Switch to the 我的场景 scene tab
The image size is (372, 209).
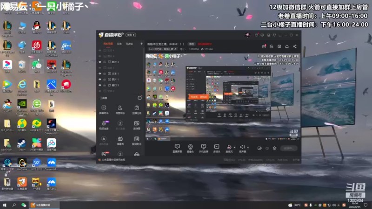click(x=108, y=44)
